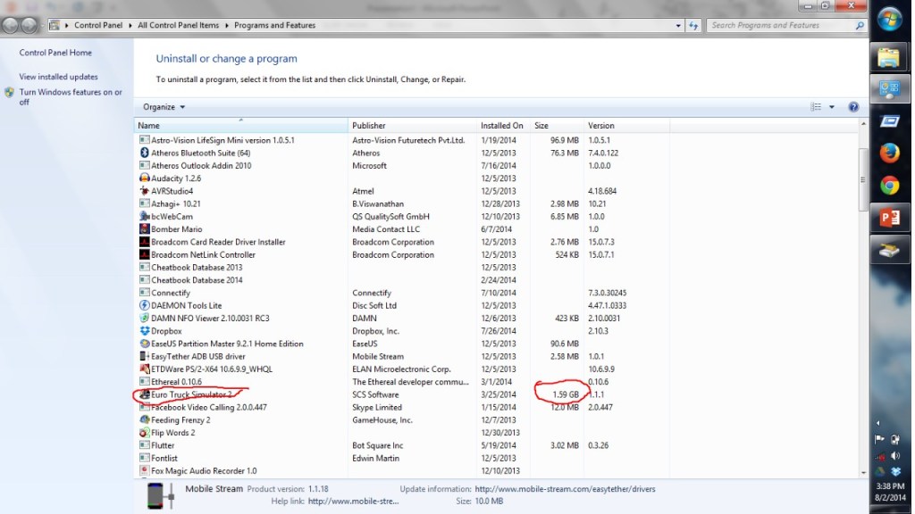Image resolution: width=915 pixels, height=514 pixels.
Task: Click the back navigation arrow button
Action: point(11,25)
